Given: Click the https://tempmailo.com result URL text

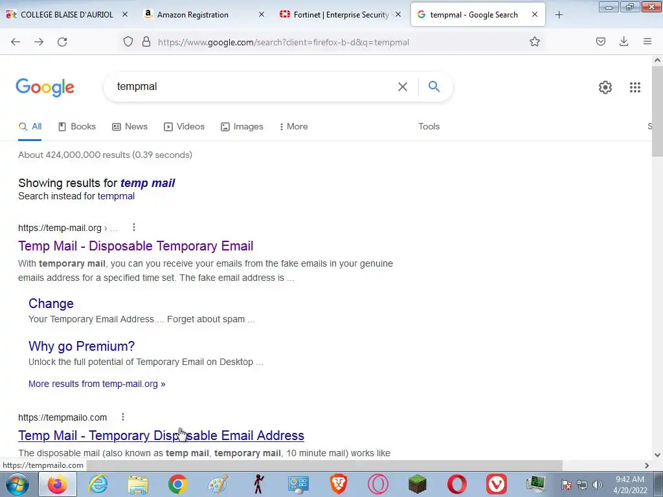Looking at the screenshot, I should tap(63, 417).
